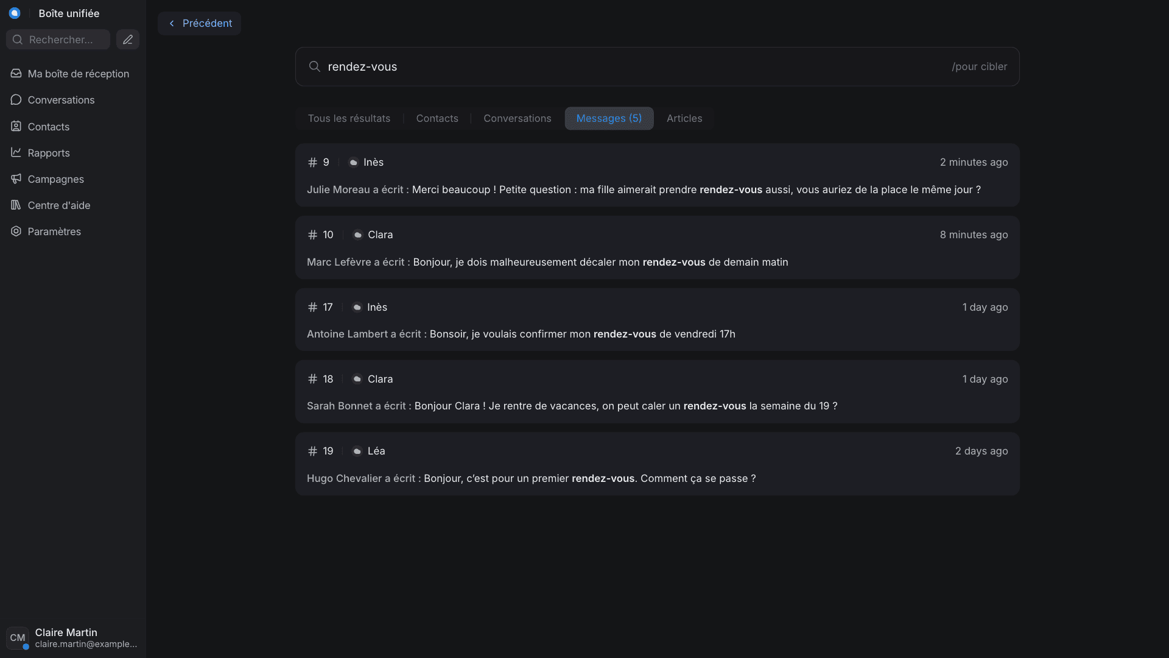The height and width of the screenshot is (658, 1169).
Task: Click the chat bubble icon beside sidebar Conversations
Action: click(16, 100)
